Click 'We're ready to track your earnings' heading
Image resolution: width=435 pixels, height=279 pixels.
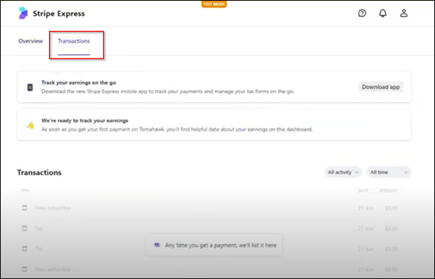[85, 120]
